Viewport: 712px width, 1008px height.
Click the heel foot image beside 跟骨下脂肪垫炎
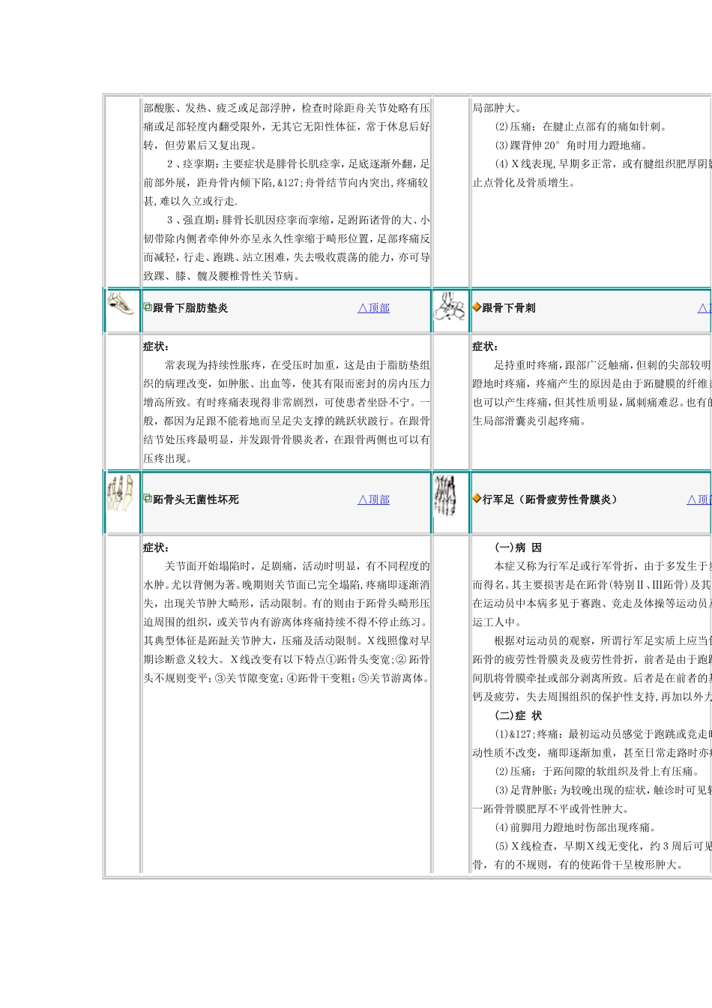(121, 304)
